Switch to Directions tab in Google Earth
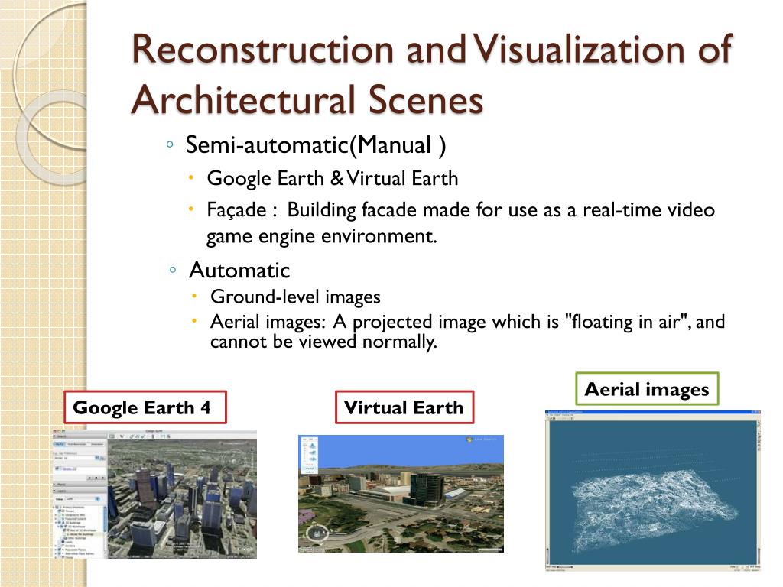The image size is (783, 587). [x=97, y=444]
